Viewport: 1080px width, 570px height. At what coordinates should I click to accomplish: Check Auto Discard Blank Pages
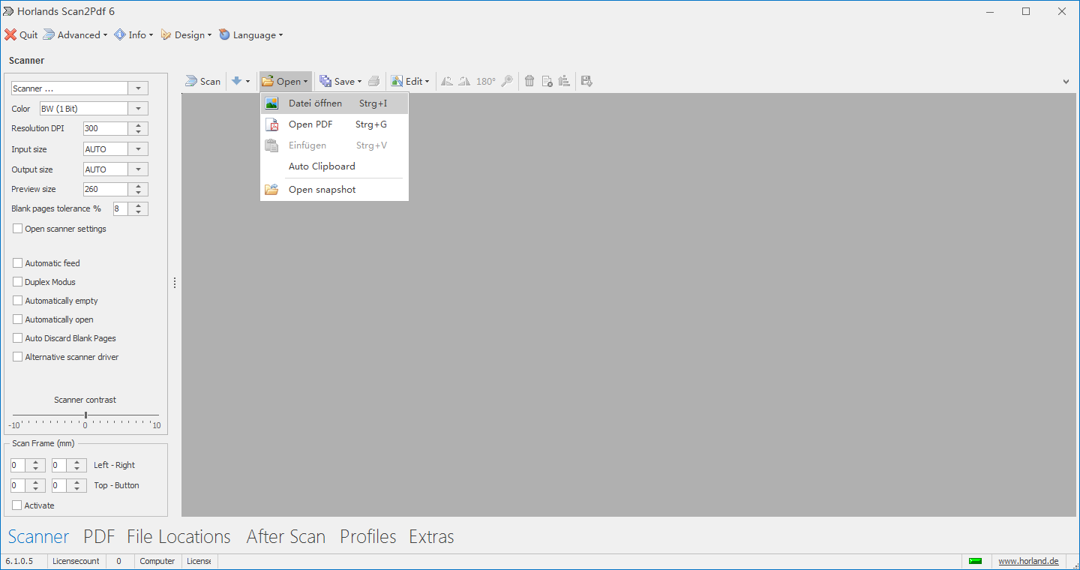point(17,337)
